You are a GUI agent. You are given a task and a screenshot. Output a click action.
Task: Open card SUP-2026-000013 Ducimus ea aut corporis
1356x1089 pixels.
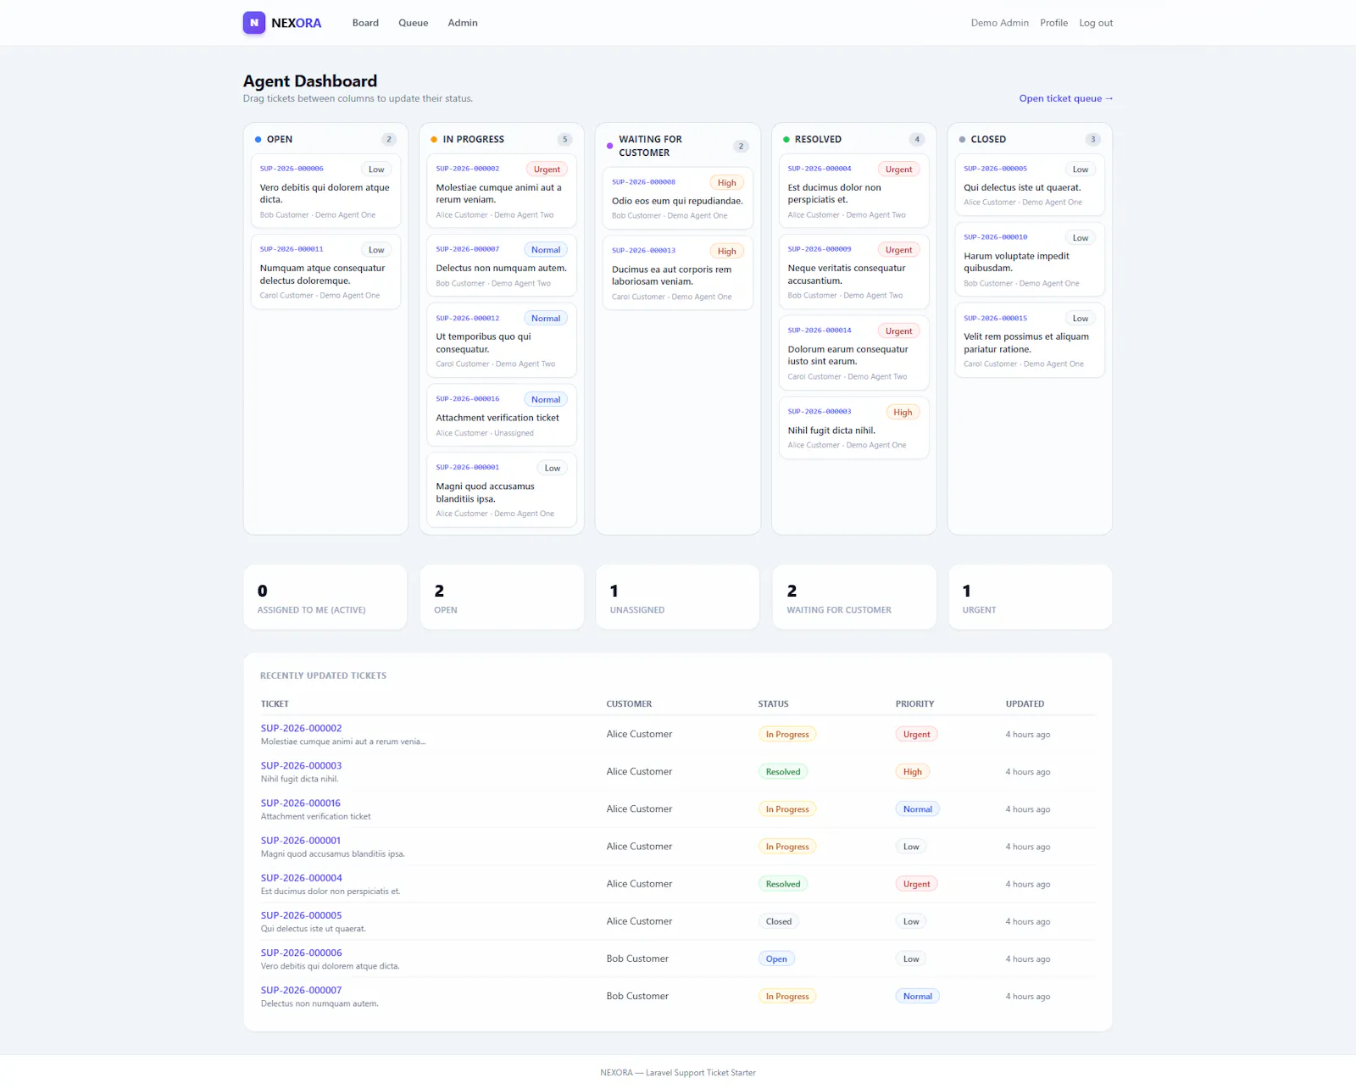point(677,273)
